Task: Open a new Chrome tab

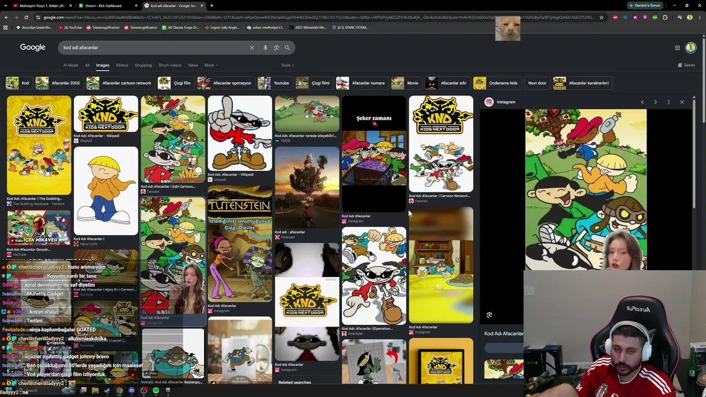Action: click(212, 6)
